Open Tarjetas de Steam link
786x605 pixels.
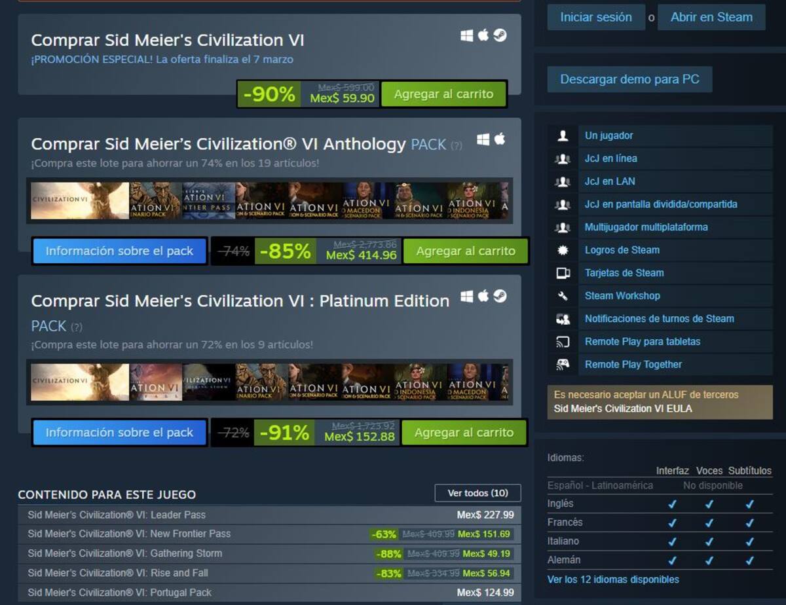point(624,273)
